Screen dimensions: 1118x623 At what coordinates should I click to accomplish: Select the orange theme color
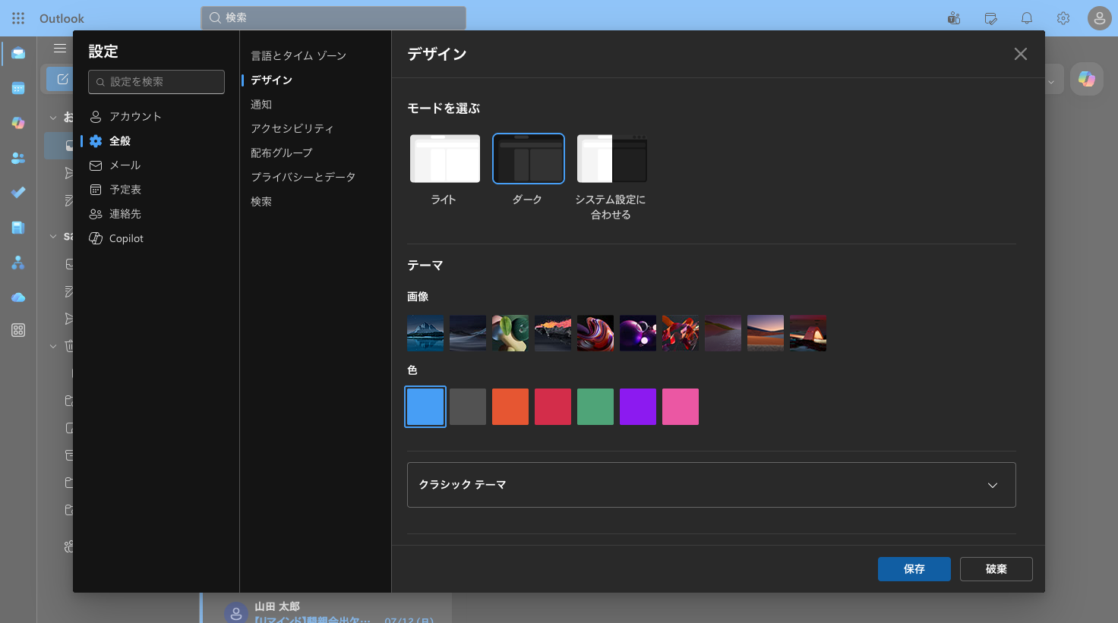[x=510, y=407]
